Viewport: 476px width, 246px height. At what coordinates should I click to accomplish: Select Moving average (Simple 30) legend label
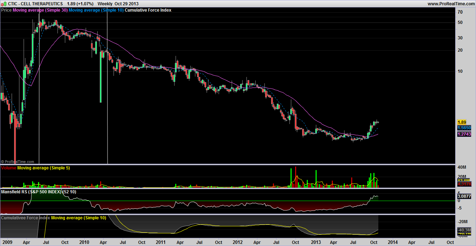[40, 10]
